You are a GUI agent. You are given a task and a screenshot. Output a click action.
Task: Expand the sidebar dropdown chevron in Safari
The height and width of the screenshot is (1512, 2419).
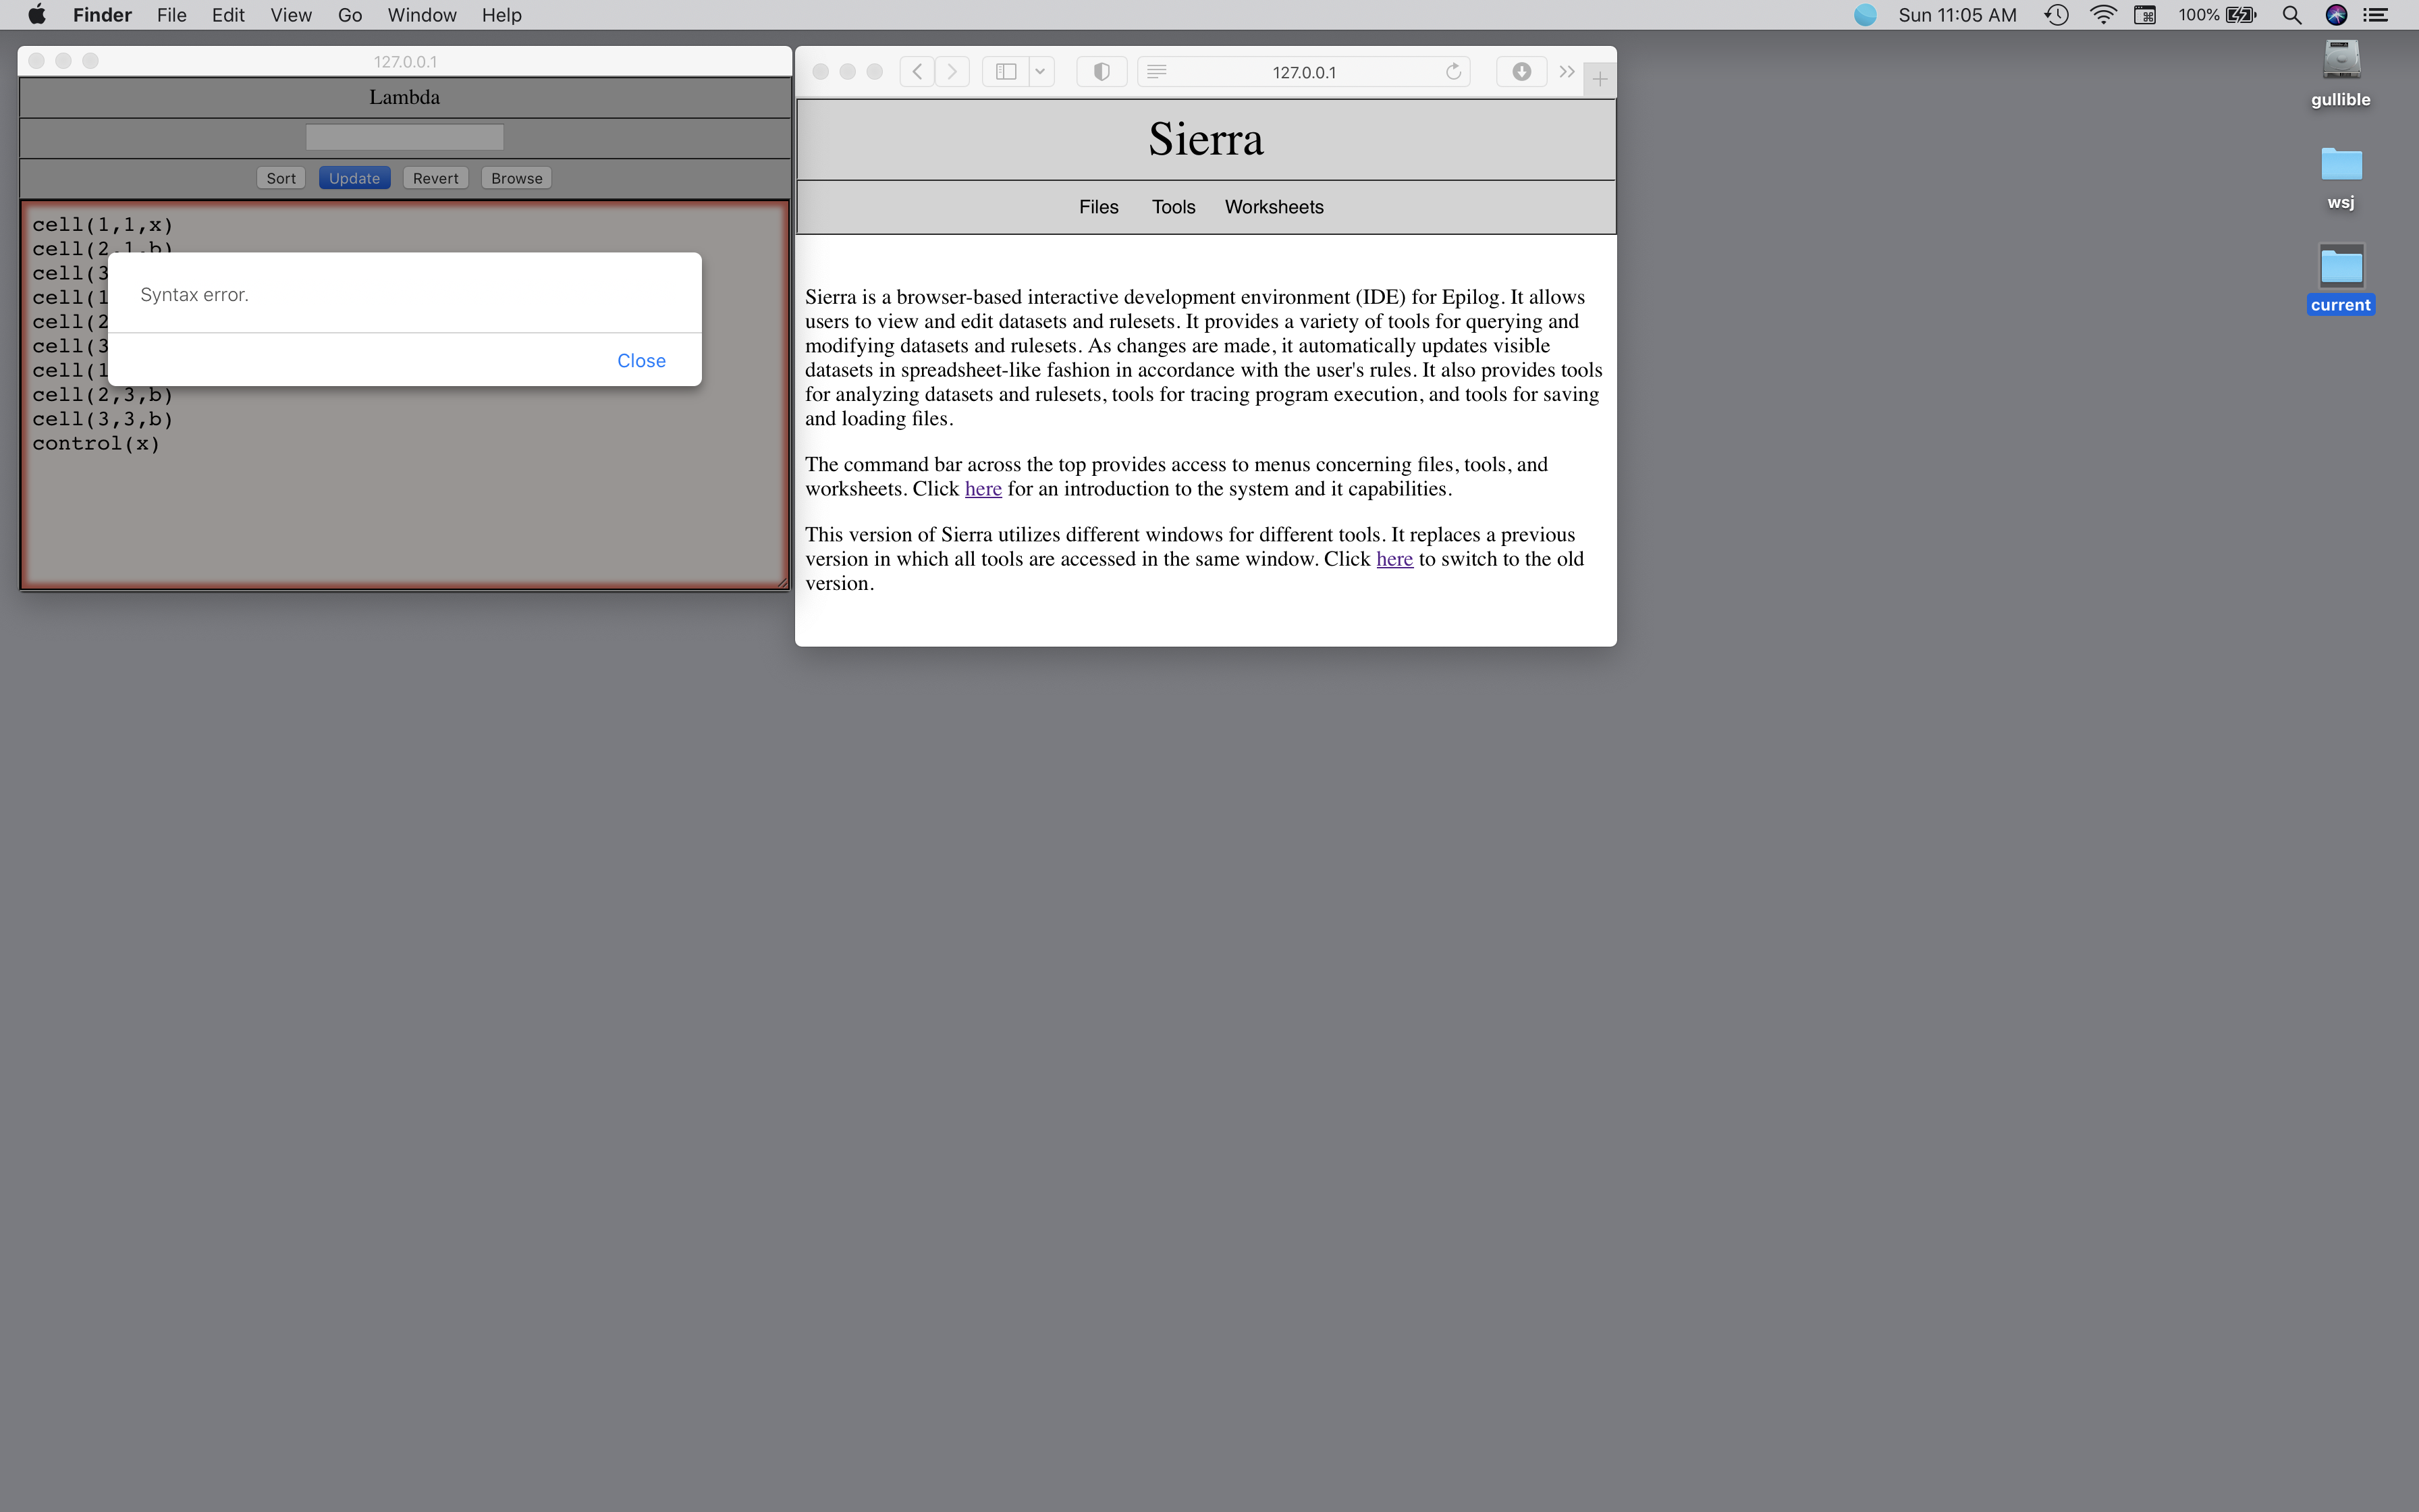click(x=1041, y=72)
